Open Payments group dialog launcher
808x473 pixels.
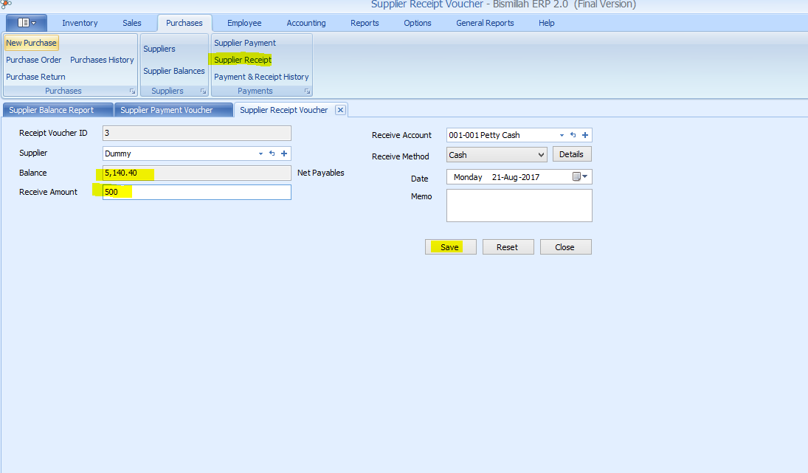(307, 92)
